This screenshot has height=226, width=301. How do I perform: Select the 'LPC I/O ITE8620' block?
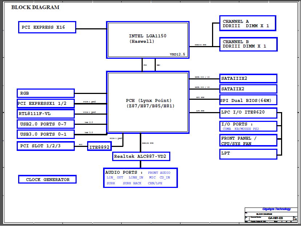(x=248, y=113)
